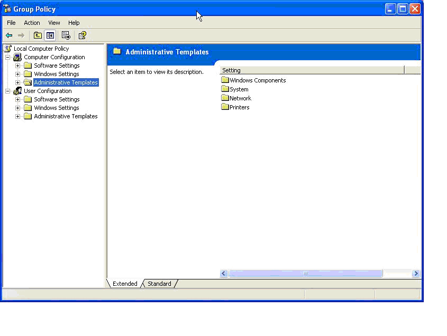Go up one level folder icon
Screen dimensions: 447x336
(38, 35)
